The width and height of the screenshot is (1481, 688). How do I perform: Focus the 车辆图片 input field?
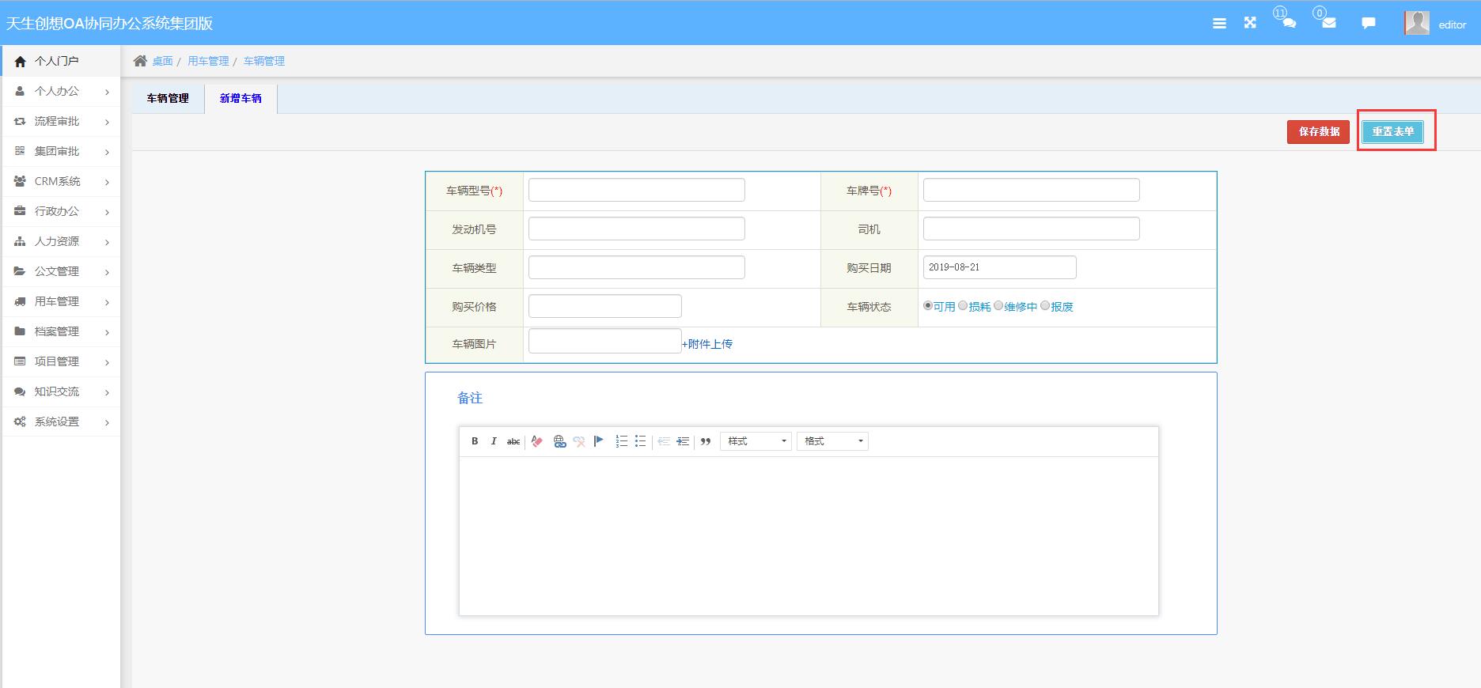click(605, 341)
